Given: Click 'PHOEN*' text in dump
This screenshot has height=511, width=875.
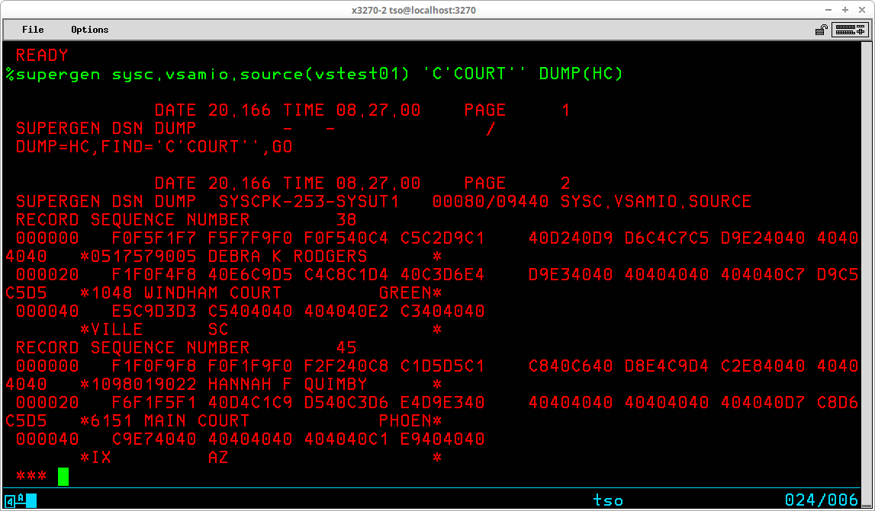Looking at the screenshot, I should [x=410, y=420].
